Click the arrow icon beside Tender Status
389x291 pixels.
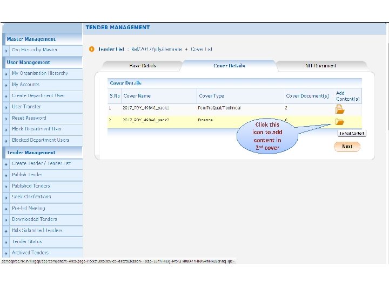tap(6, 242)
